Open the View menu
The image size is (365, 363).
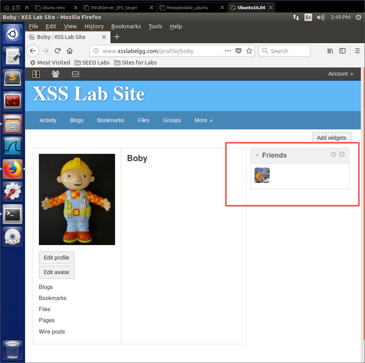coord(70,26)
